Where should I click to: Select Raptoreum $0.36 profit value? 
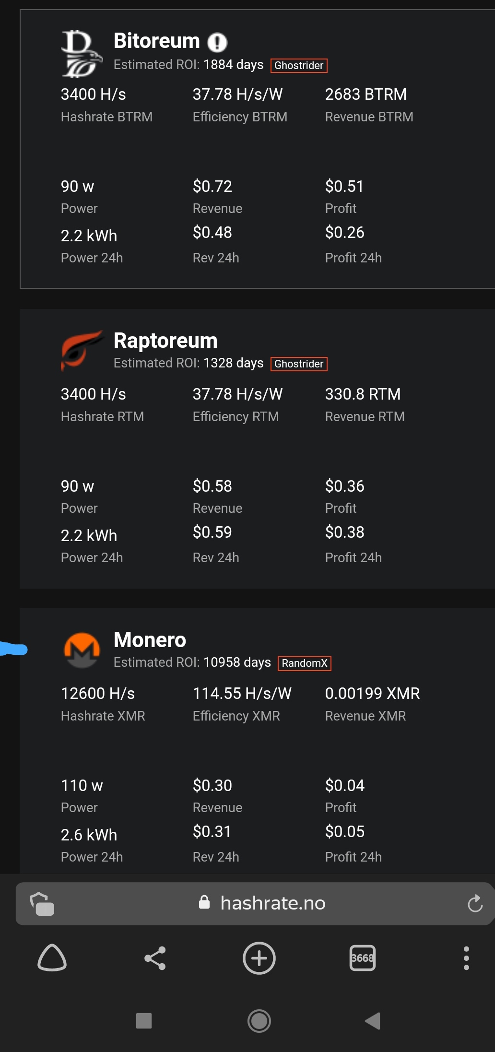tap(344, 486)
